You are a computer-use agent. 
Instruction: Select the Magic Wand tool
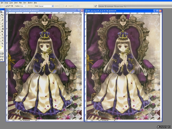click(x=2, y=17)
